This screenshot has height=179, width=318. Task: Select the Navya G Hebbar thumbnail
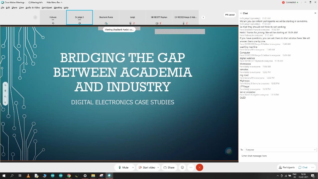[185, 17]
